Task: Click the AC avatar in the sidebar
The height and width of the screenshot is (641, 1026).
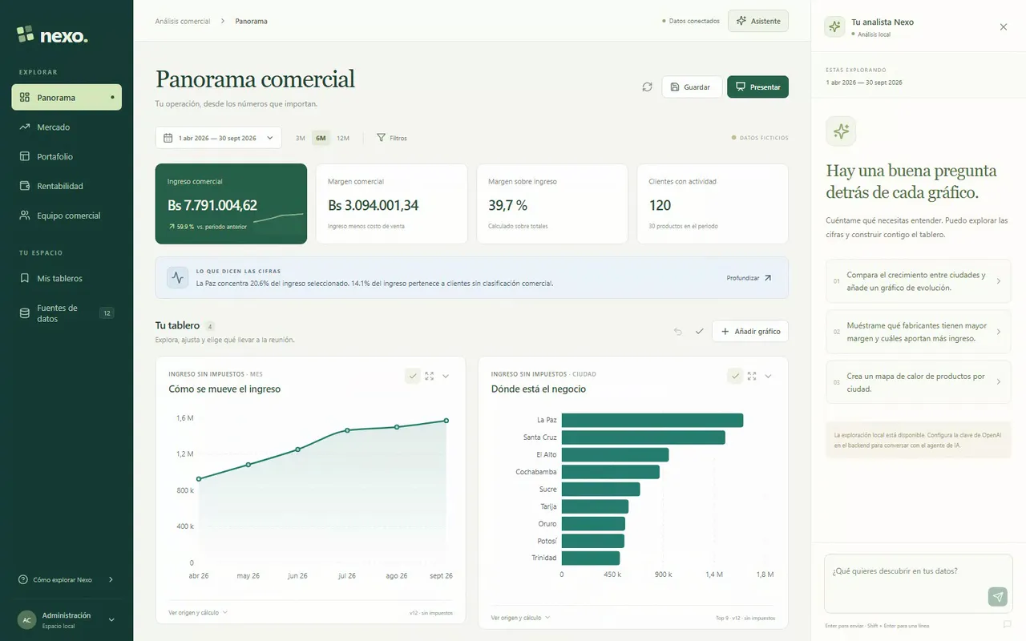Action: click(26, 619)
